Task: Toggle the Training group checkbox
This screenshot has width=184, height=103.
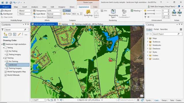Action: click(x=5, y=58)
